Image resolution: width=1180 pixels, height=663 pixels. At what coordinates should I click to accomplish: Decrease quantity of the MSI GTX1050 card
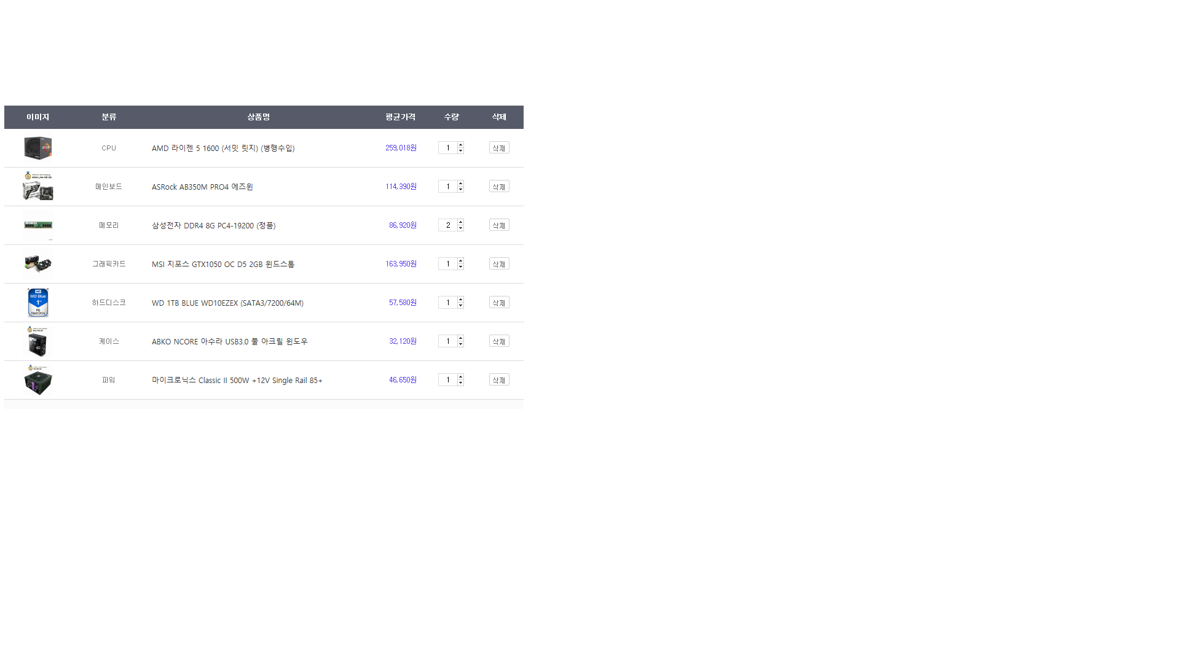pyautogui.click(x=461, y=267)
